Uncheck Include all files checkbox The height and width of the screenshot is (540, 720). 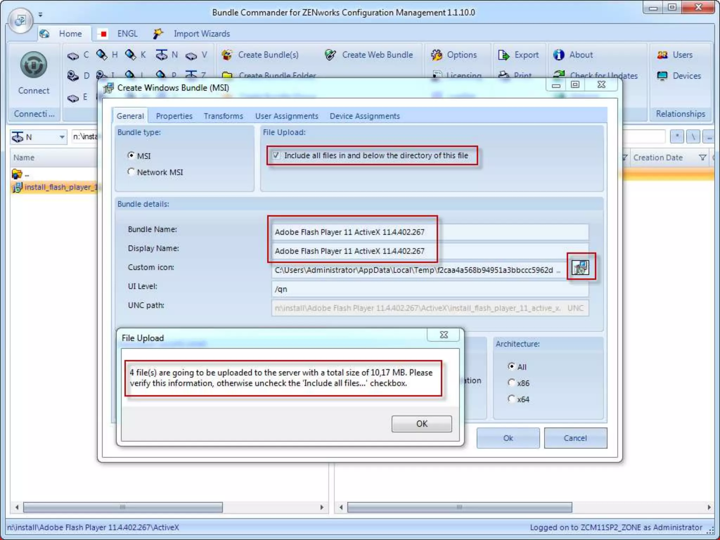276,155
